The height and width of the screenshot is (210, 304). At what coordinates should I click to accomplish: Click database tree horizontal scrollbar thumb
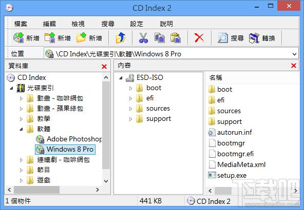click(x=36, y=190)
